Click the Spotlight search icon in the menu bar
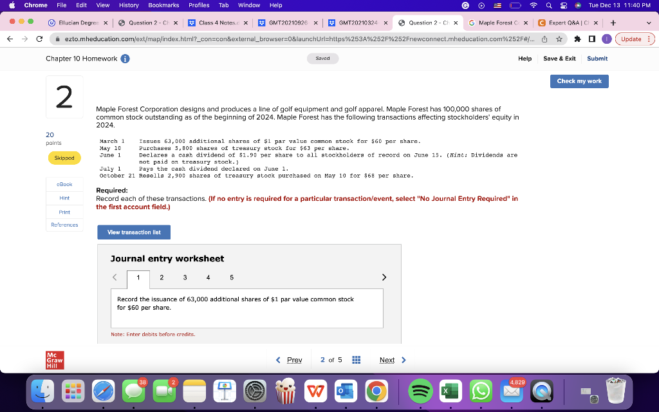The image size is (659, 412). click(x=549, y=5)
